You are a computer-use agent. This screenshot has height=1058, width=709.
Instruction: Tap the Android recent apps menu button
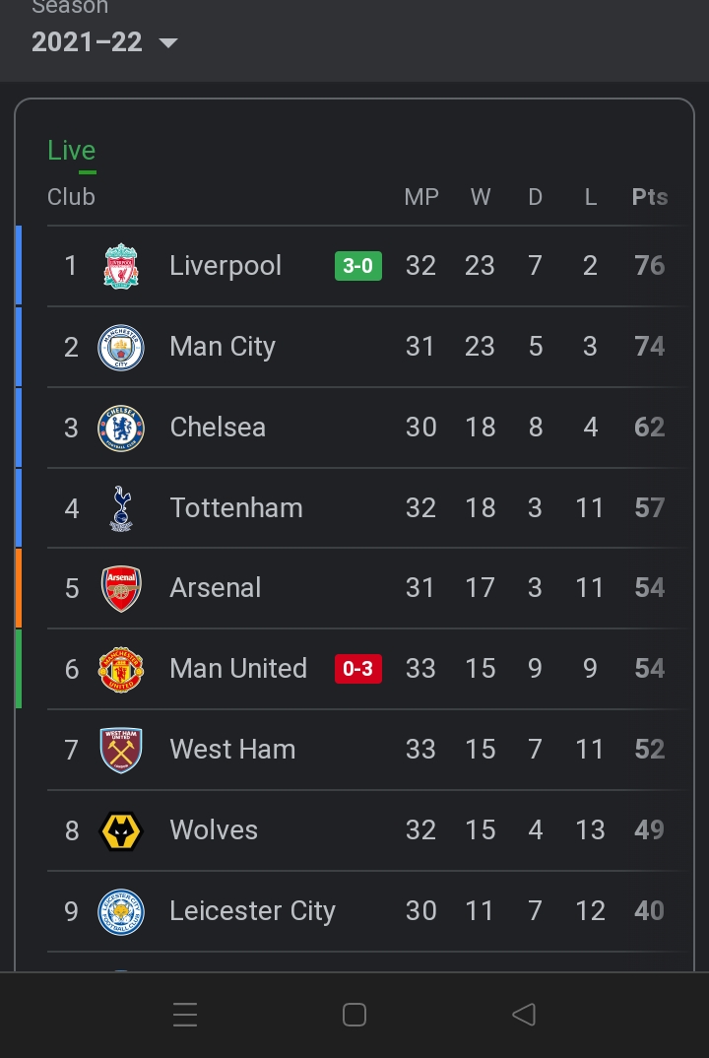pos(185,1015)
